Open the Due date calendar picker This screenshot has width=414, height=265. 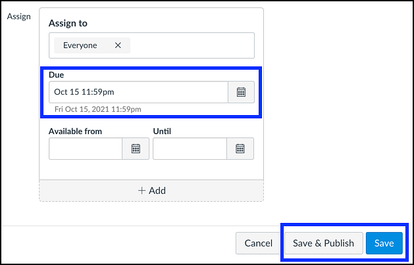[x=241, y=92]
